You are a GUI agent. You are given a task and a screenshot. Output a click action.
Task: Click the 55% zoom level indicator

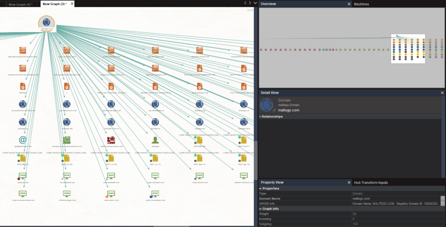tap(250, 10)
